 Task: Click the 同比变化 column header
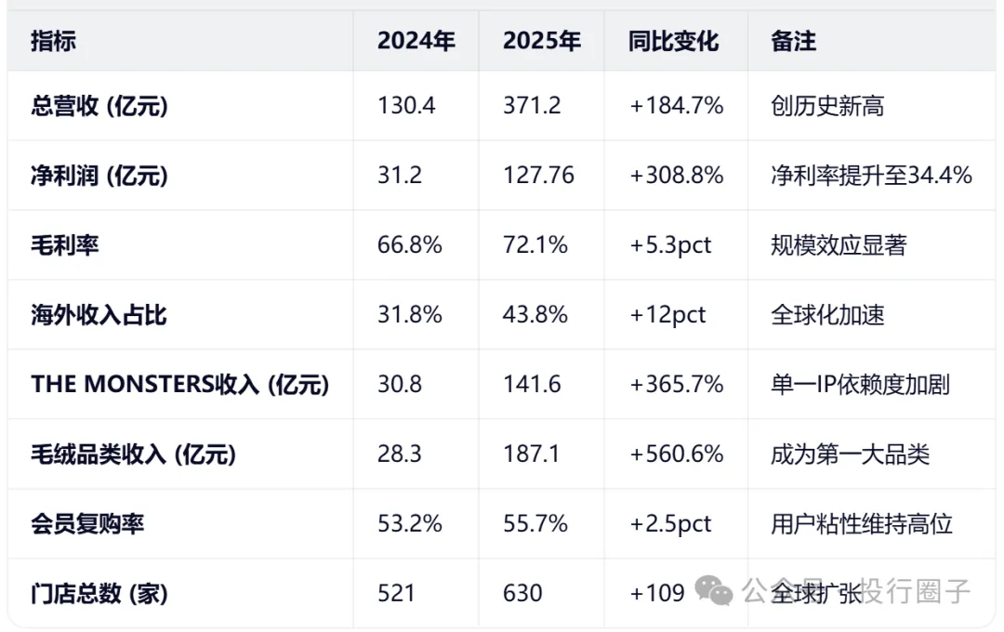click(x=674, y=41)
